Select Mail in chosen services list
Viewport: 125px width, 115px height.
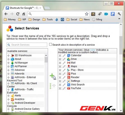pos(73,63)
